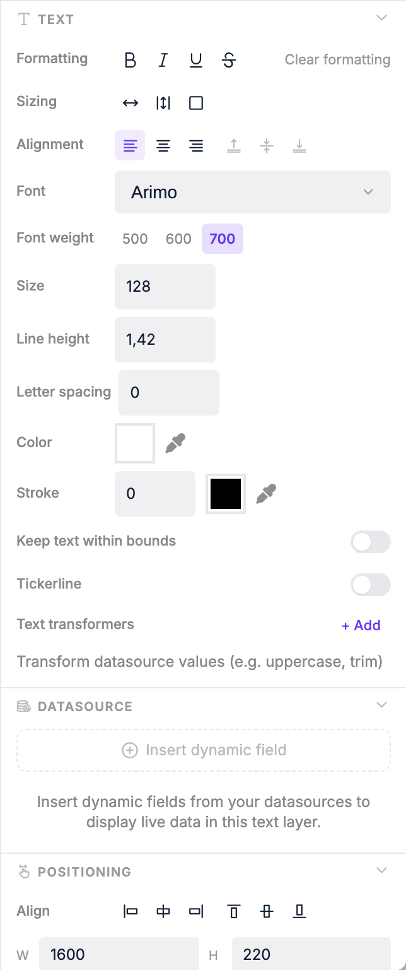Apply underline to the text

[x=195, y=60]
